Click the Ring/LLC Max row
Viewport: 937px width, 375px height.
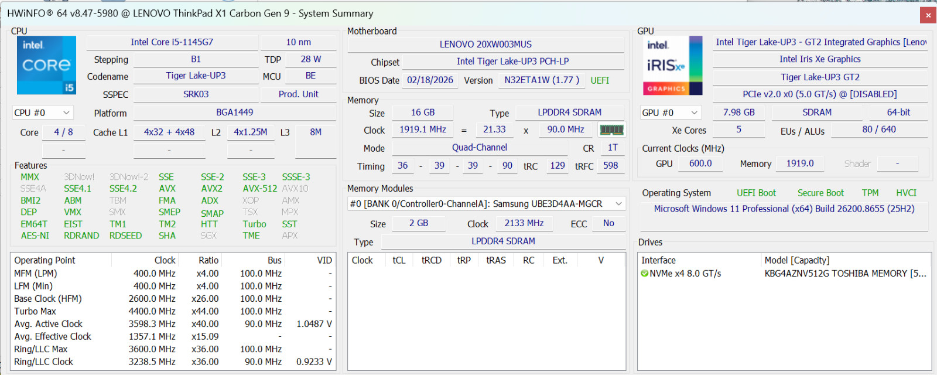click(x=173, y=349)
